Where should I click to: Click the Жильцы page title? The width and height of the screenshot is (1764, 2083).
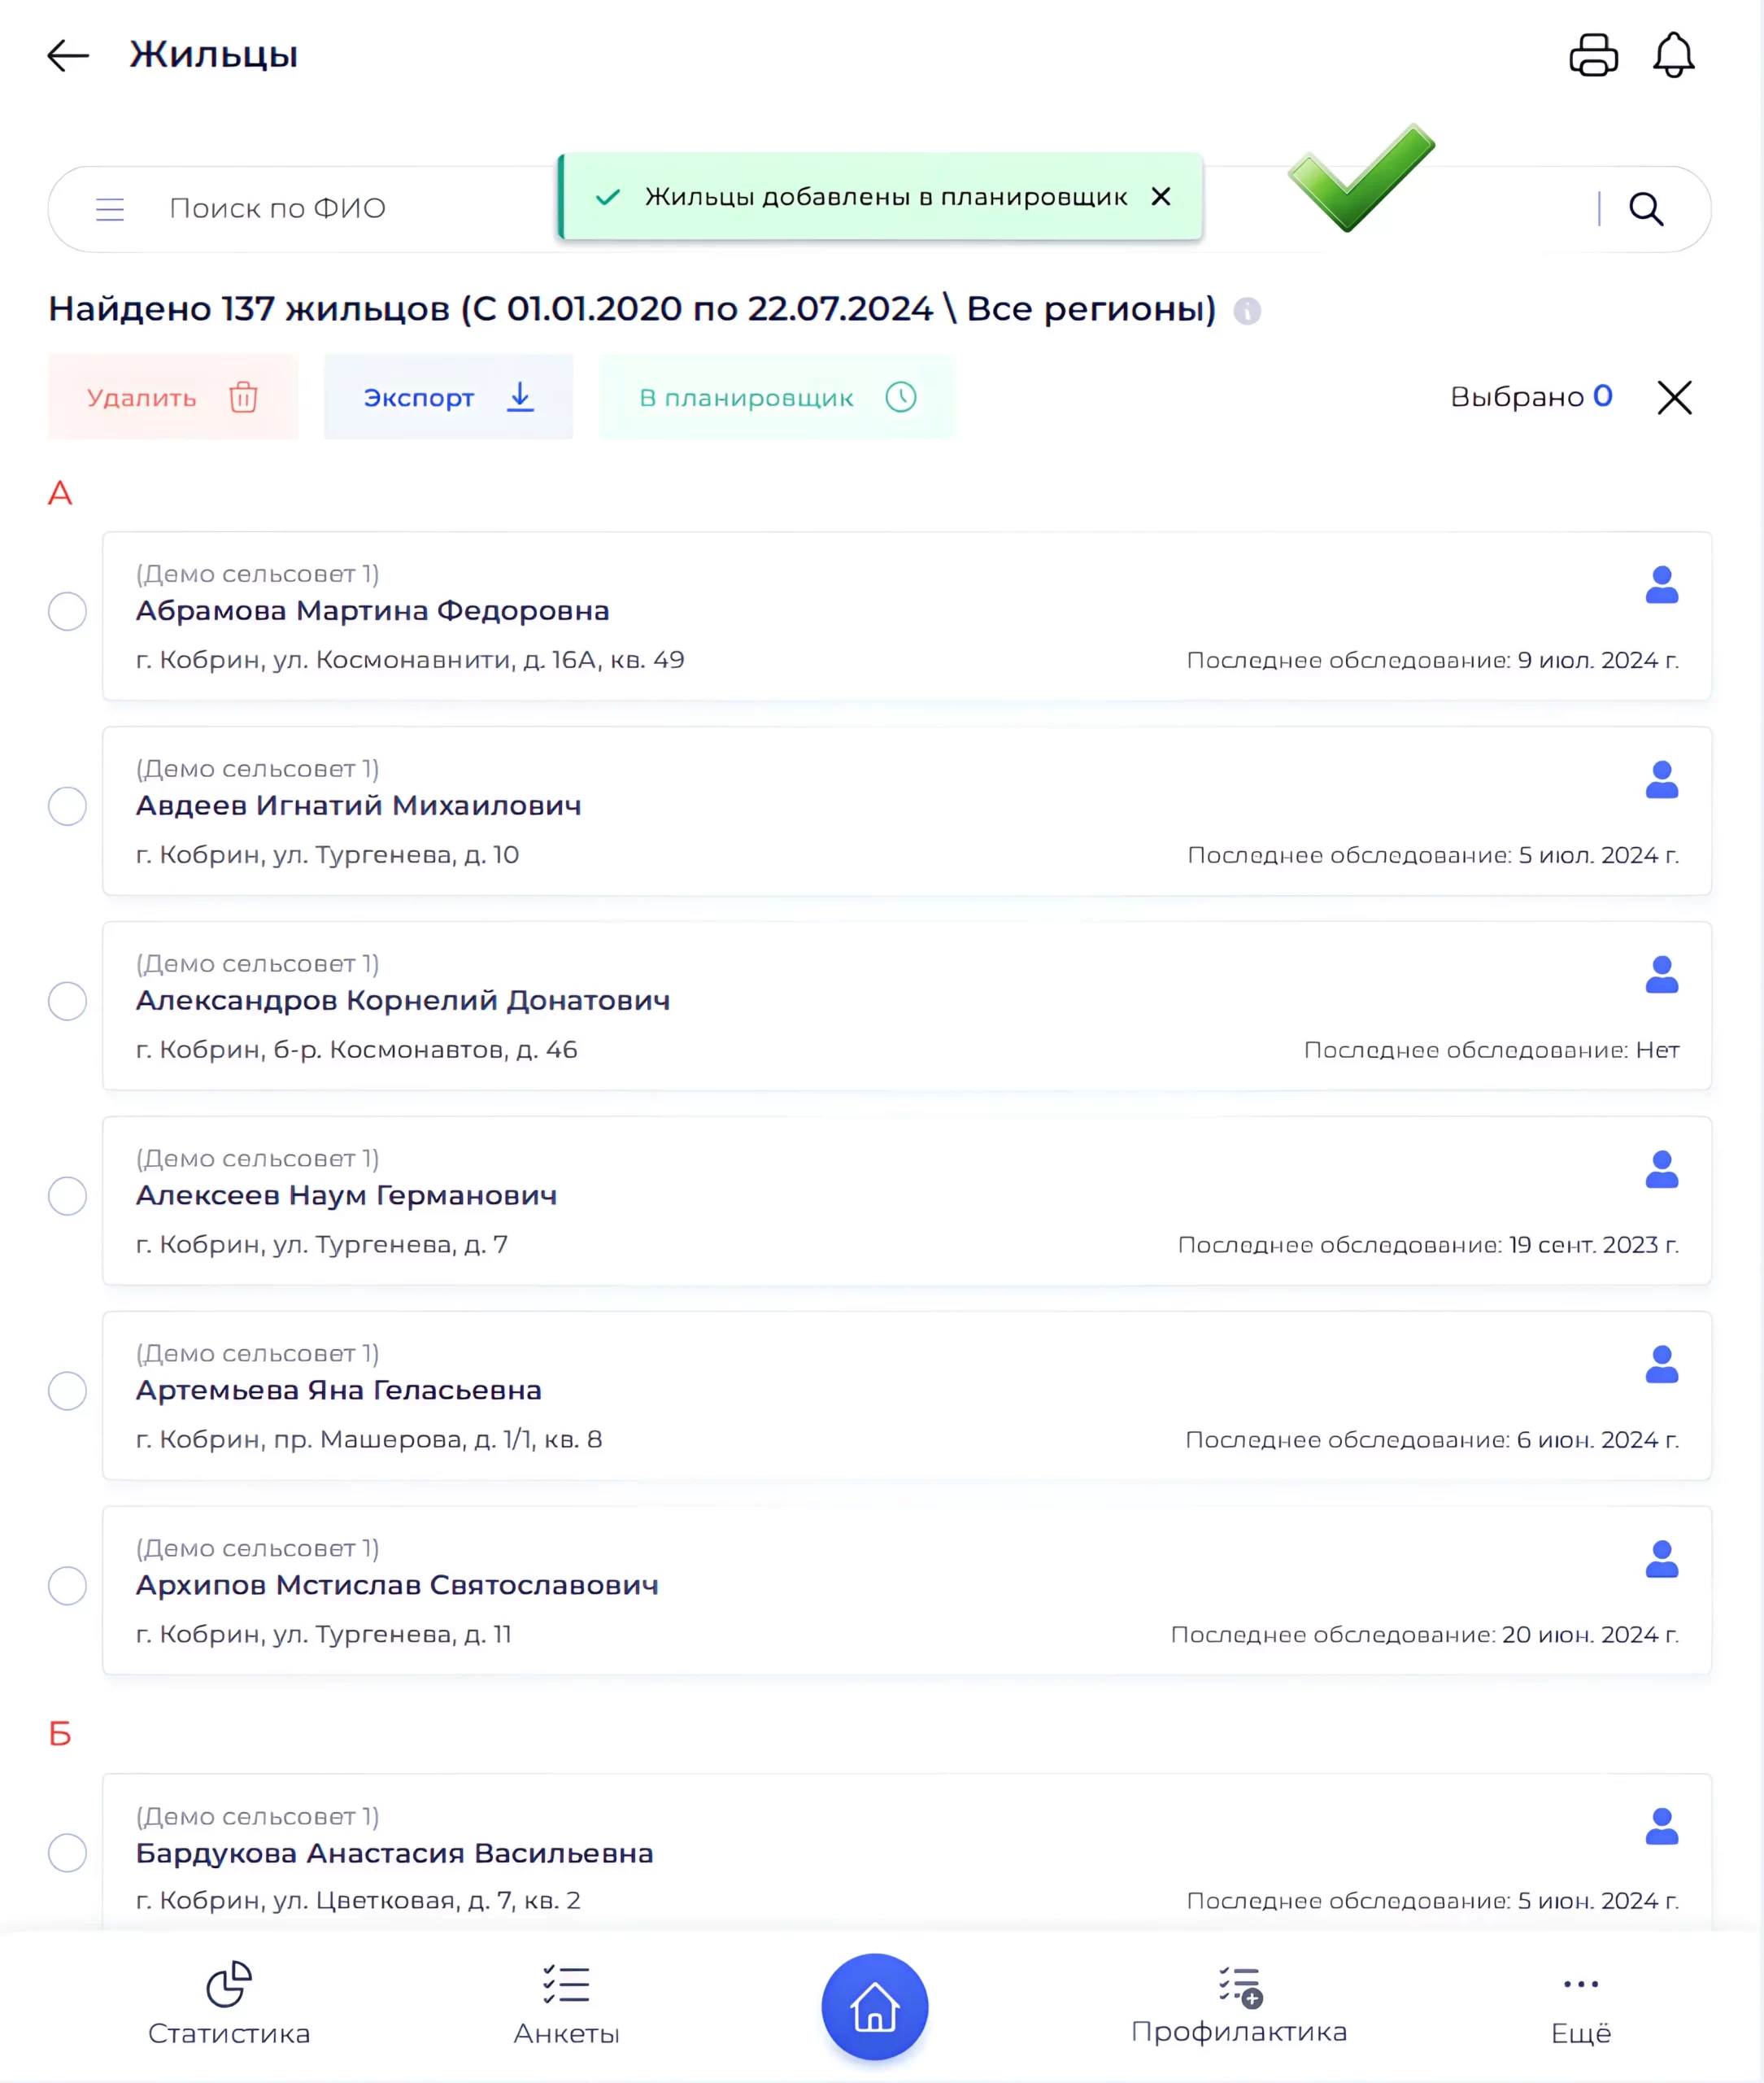[214, 55]
